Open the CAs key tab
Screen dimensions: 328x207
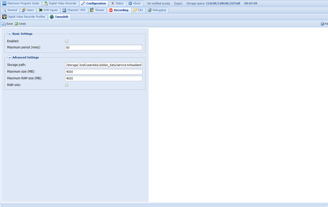[138, 10]
